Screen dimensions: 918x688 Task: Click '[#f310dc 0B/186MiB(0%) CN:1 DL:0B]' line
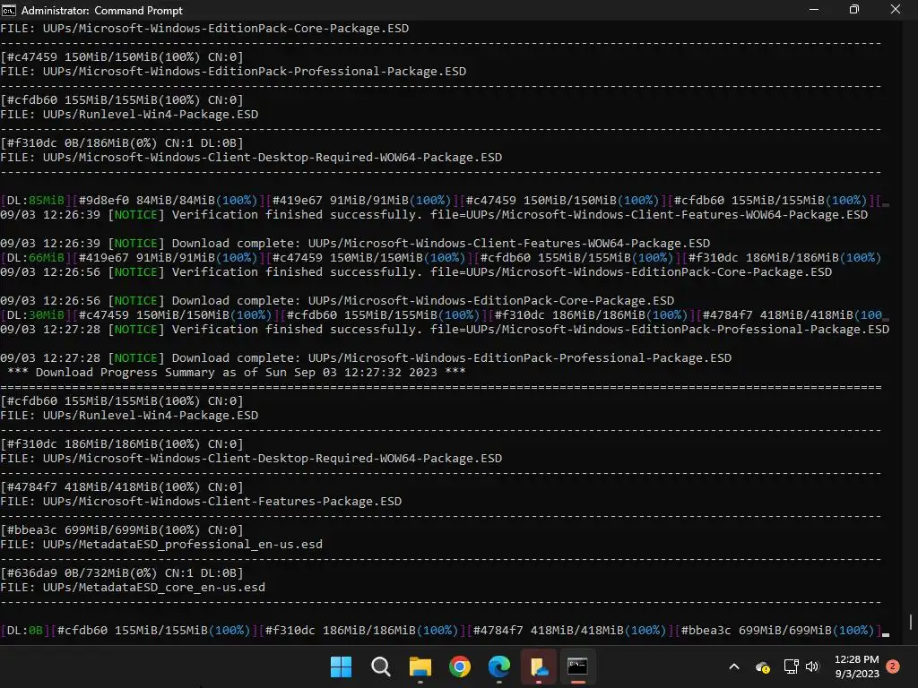pyautogui.click(x=122, y=142)
